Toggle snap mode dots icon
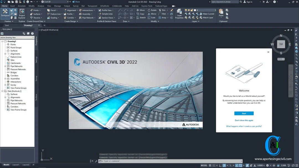 (214, 165)
